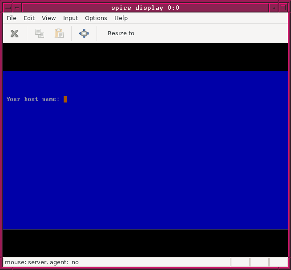Click the 'Your host name:' prompt text

coord(33,99)
